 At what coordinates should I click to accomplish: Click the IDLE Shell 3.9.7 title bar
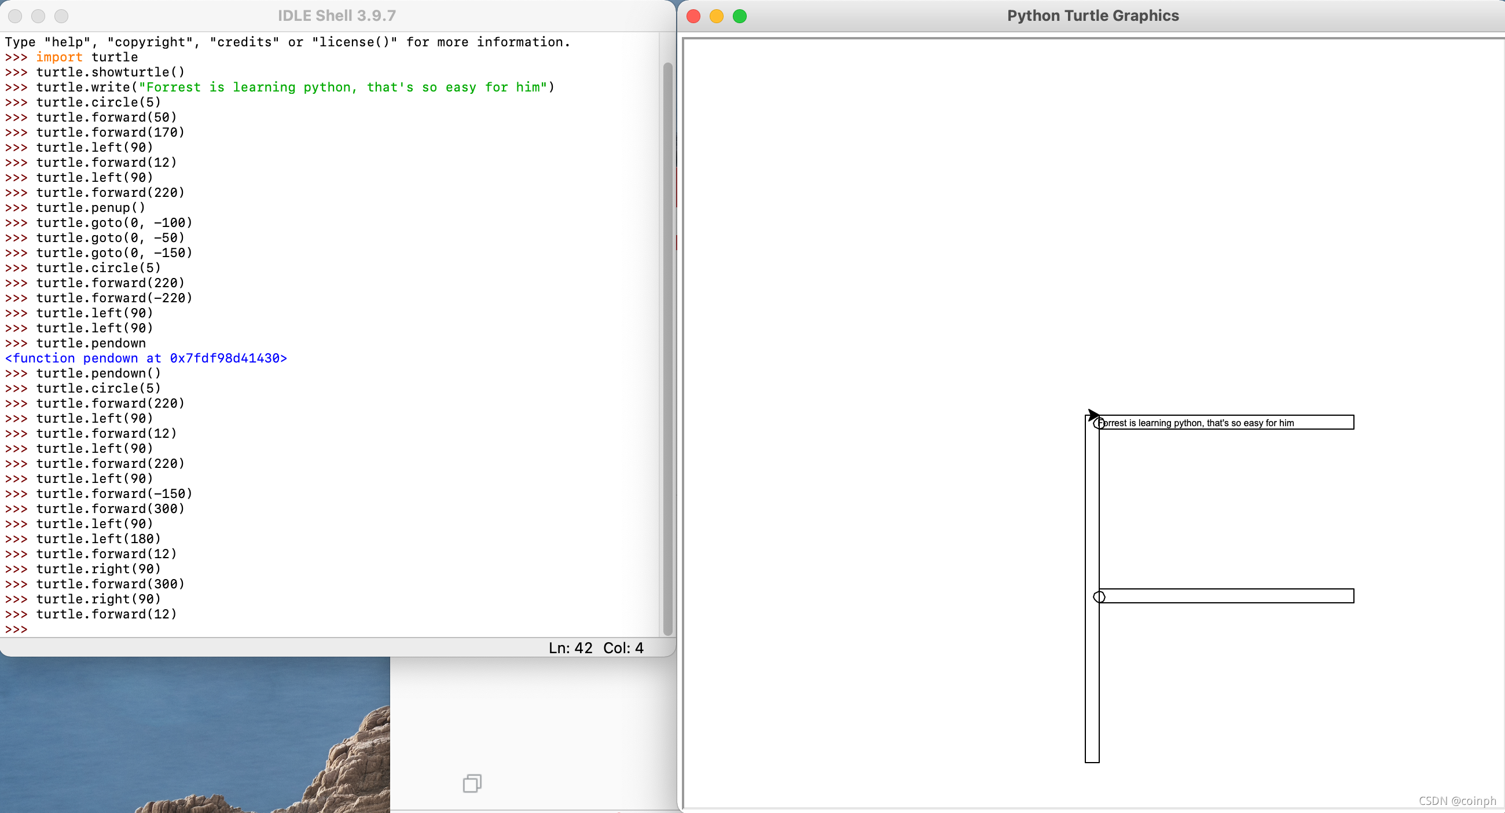point(336,15)
